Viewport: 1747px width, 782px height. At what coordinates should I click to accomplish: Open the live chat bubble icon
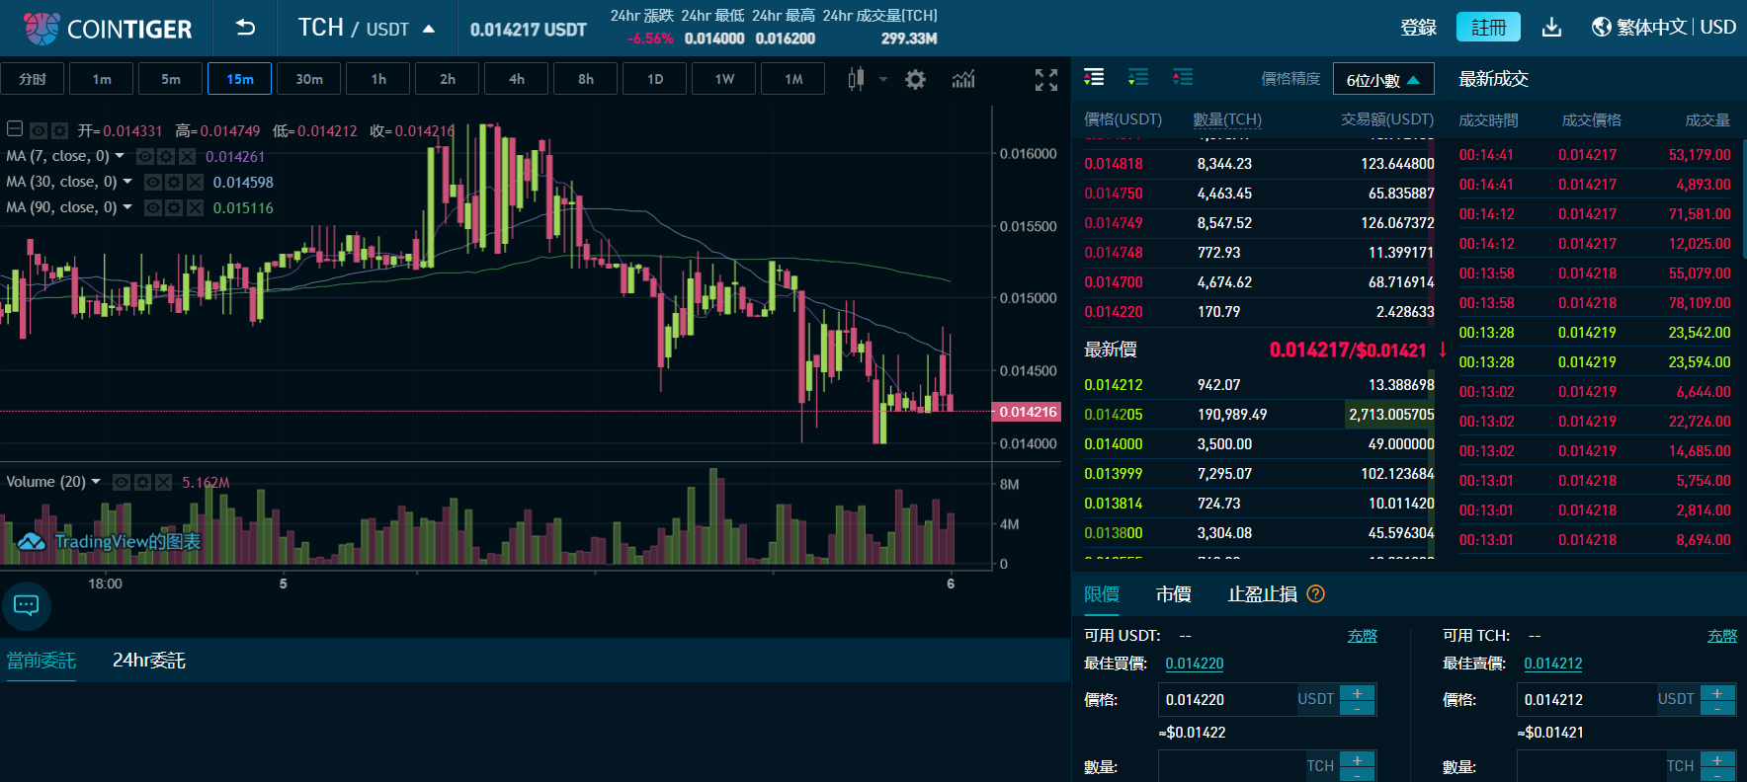tap(27, 605)
